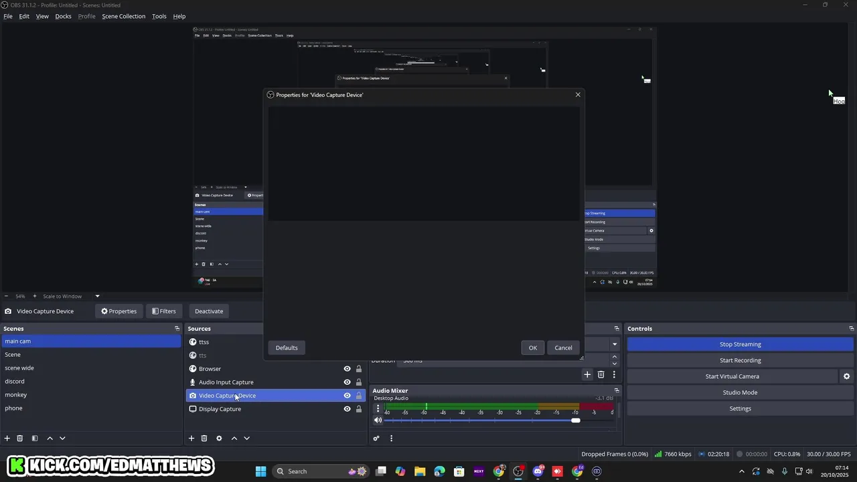Undock the Audio Mixer panel
Image resolution: width=857 pixels, height=482 pixels.
pos(617,390)
